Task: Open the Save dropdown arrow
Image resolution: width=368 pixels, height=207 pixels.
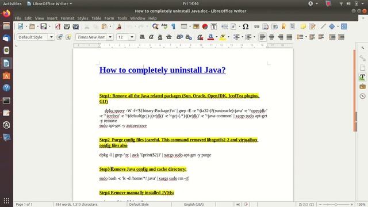Action: click(49, 26)
